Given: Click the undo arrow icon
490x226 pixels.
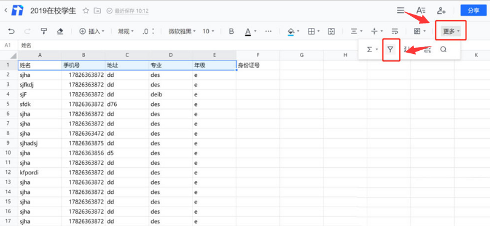Looking at the screenshot, I should click(12, 31).
